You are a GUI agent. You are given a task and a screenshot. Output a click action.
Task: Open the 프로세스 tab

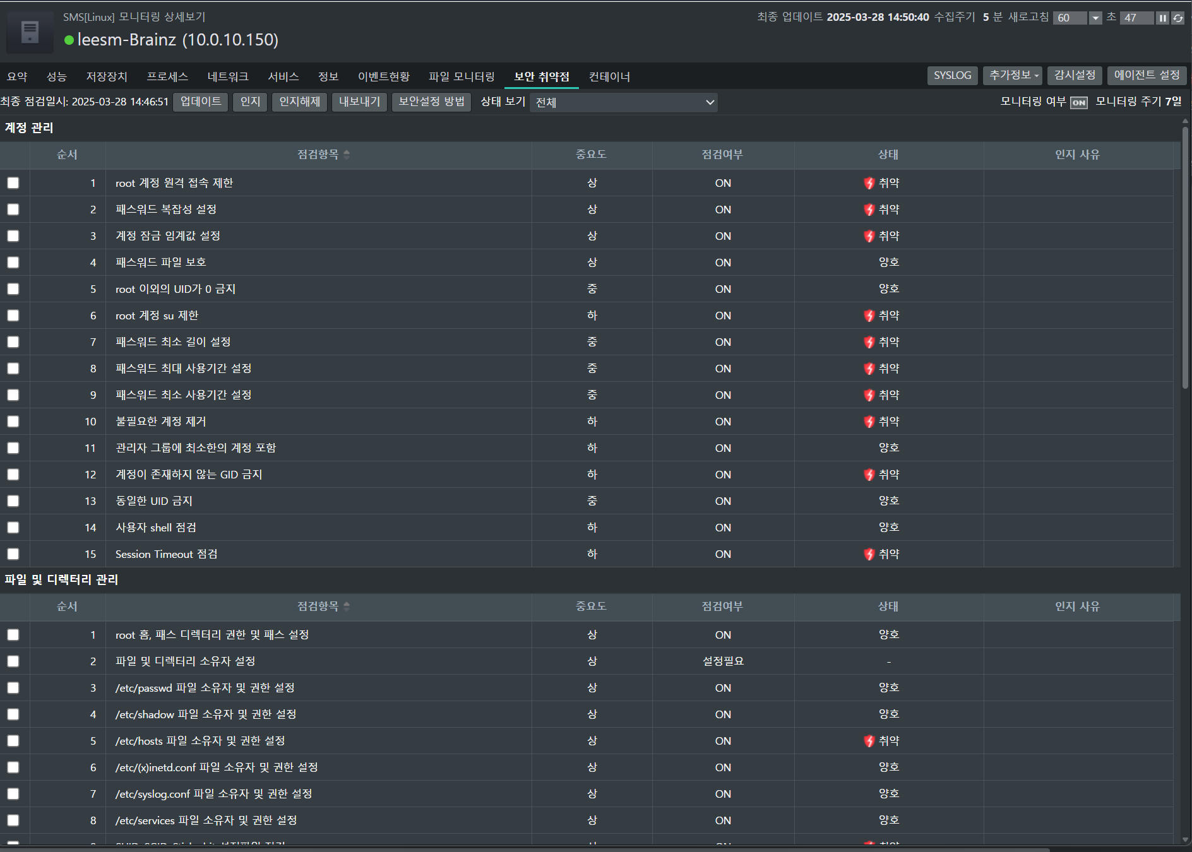coord(167,76)
